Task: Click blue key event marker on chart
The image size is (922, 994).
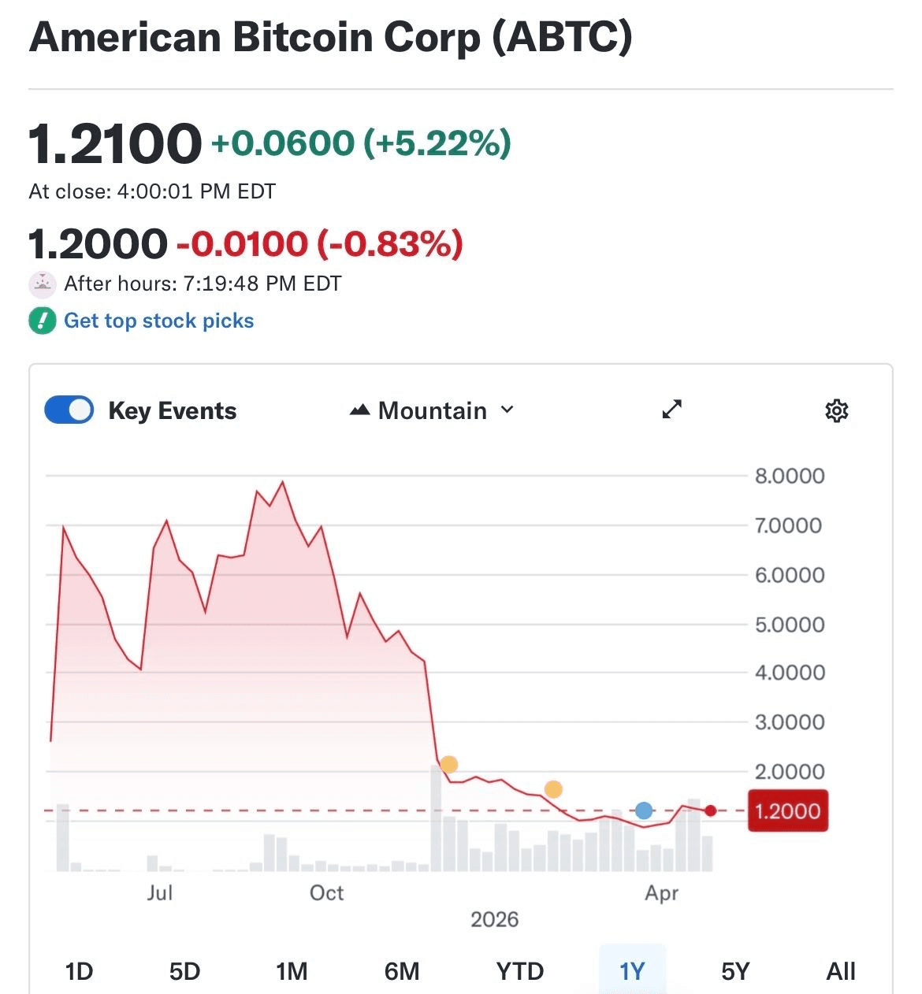Action: coord(644,810)
